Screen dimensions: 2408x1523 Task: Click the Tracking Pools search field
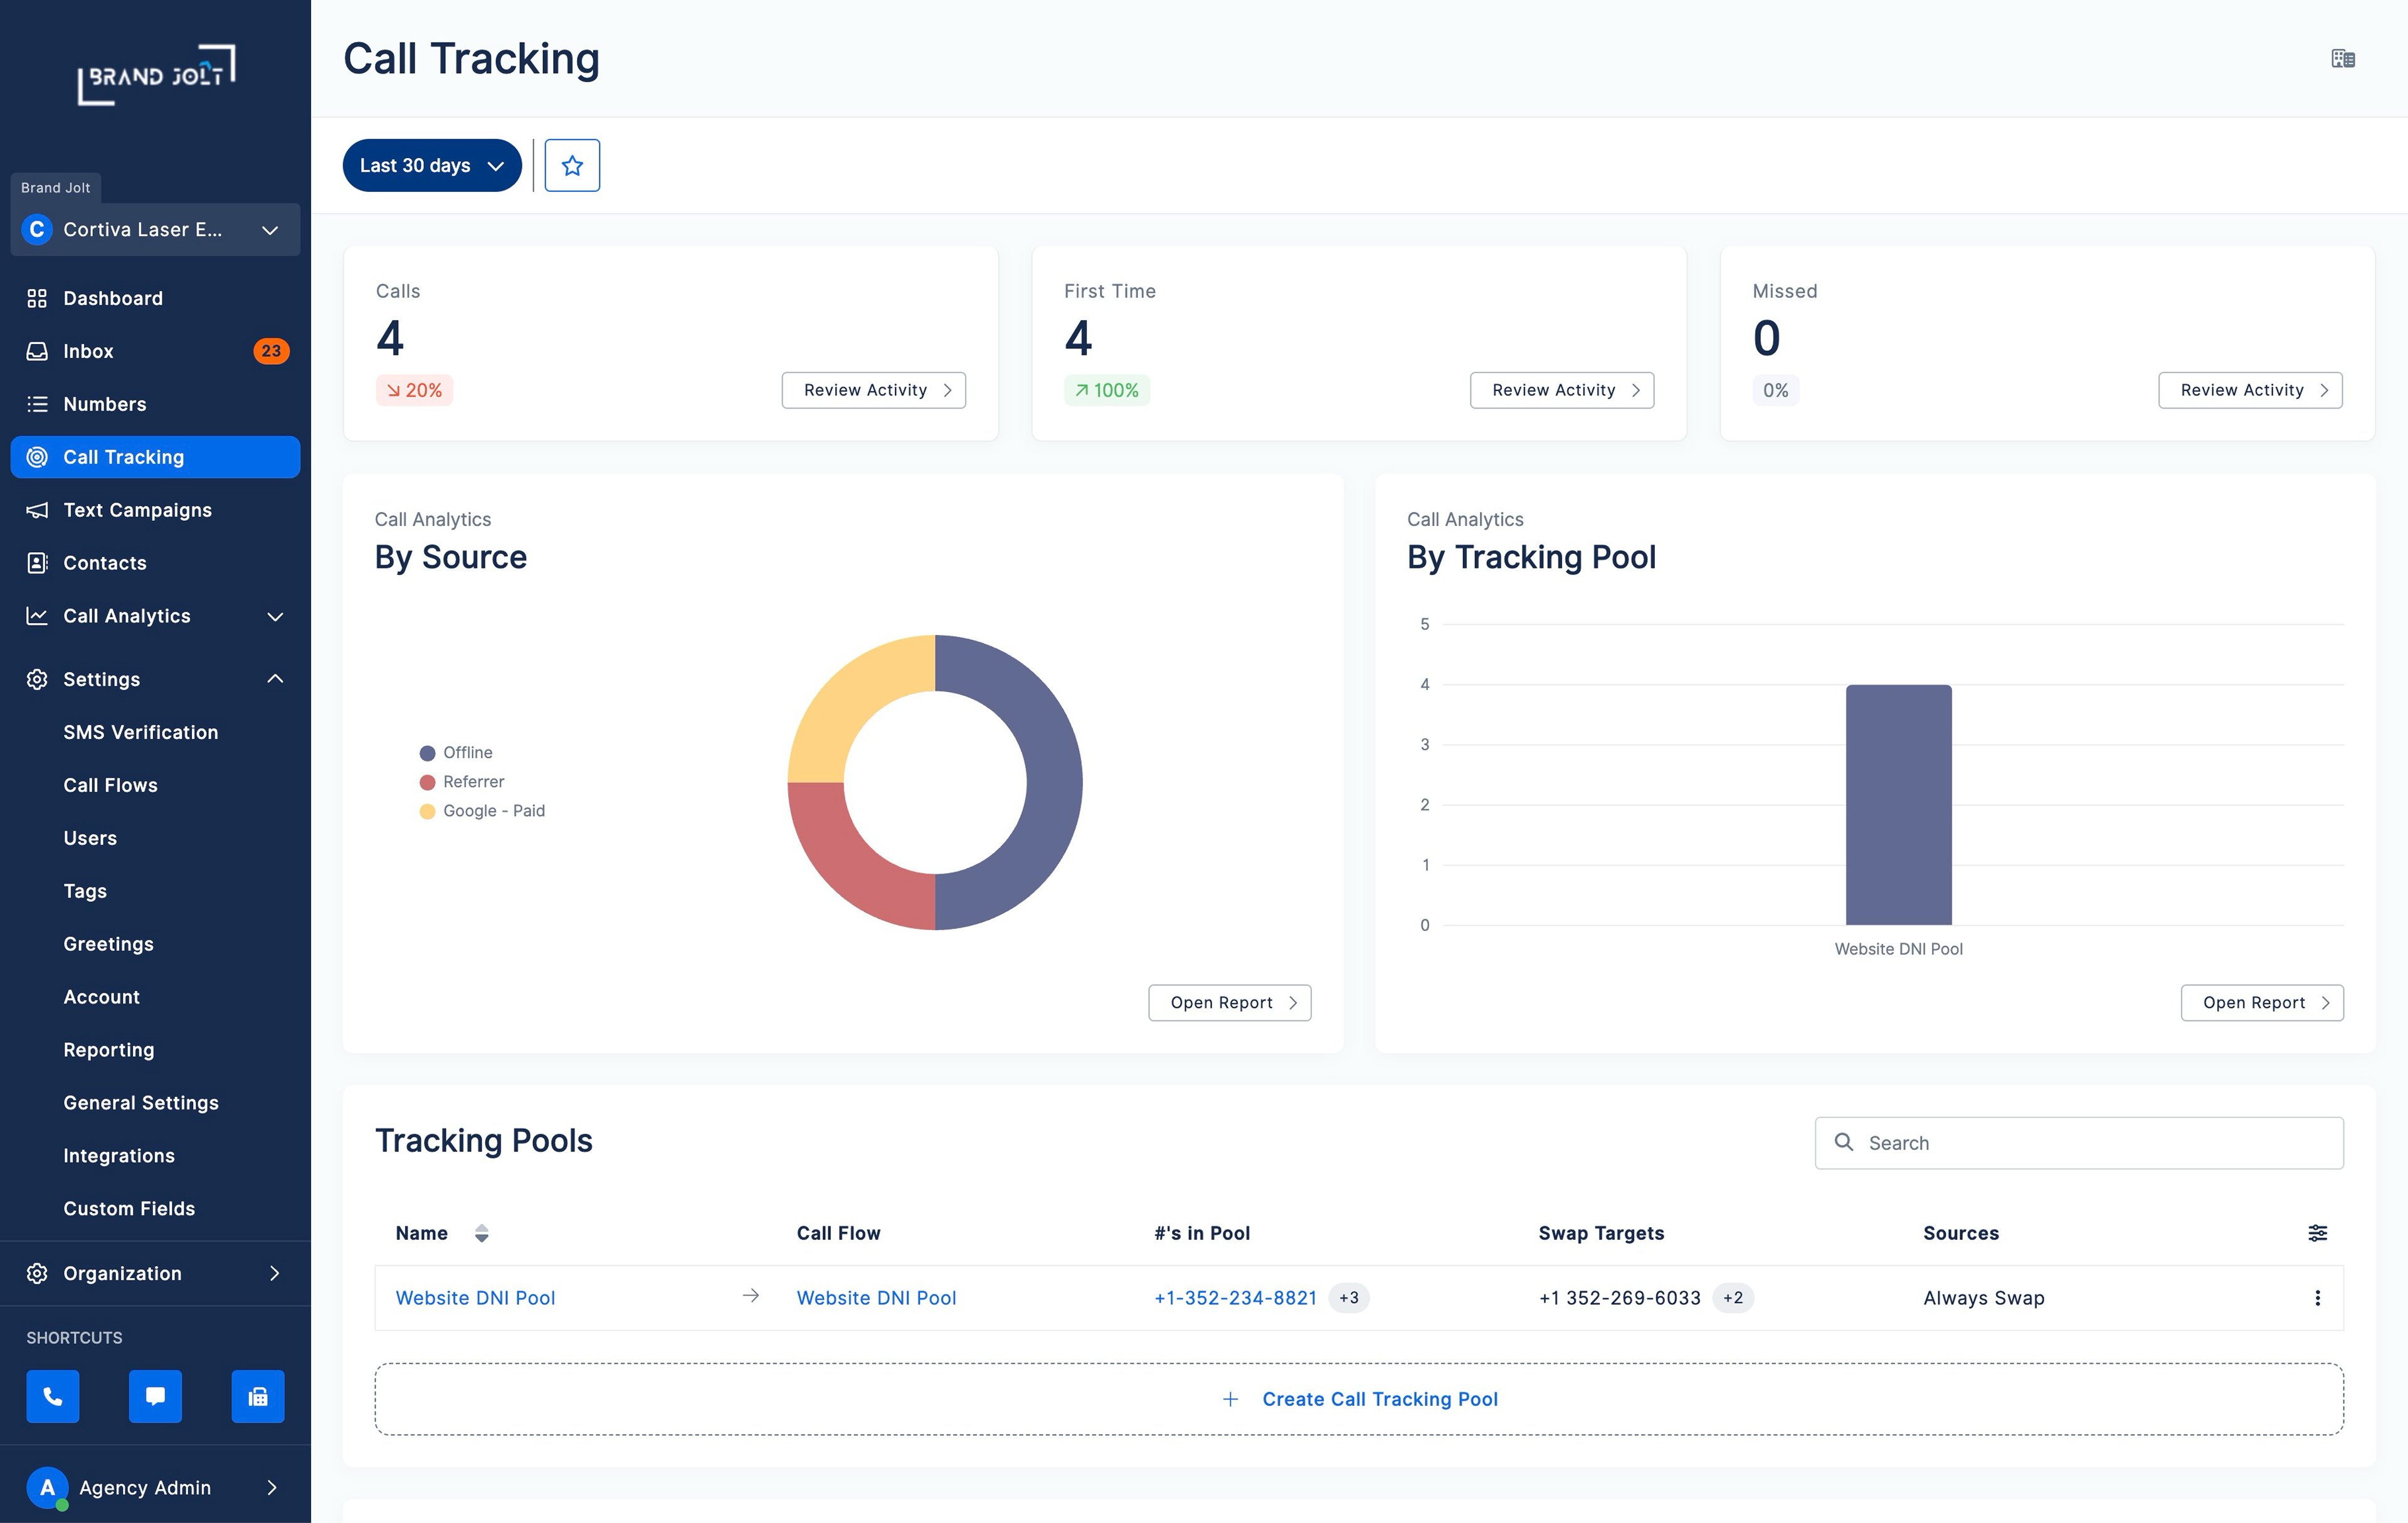click(2078, 1142)
